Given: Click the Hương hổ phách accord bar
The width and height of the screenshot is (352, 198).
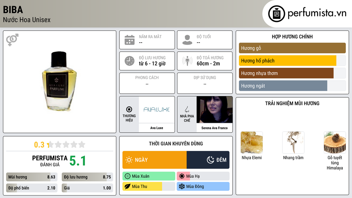Looking at the screenshot, I should [x=292, y=60].
